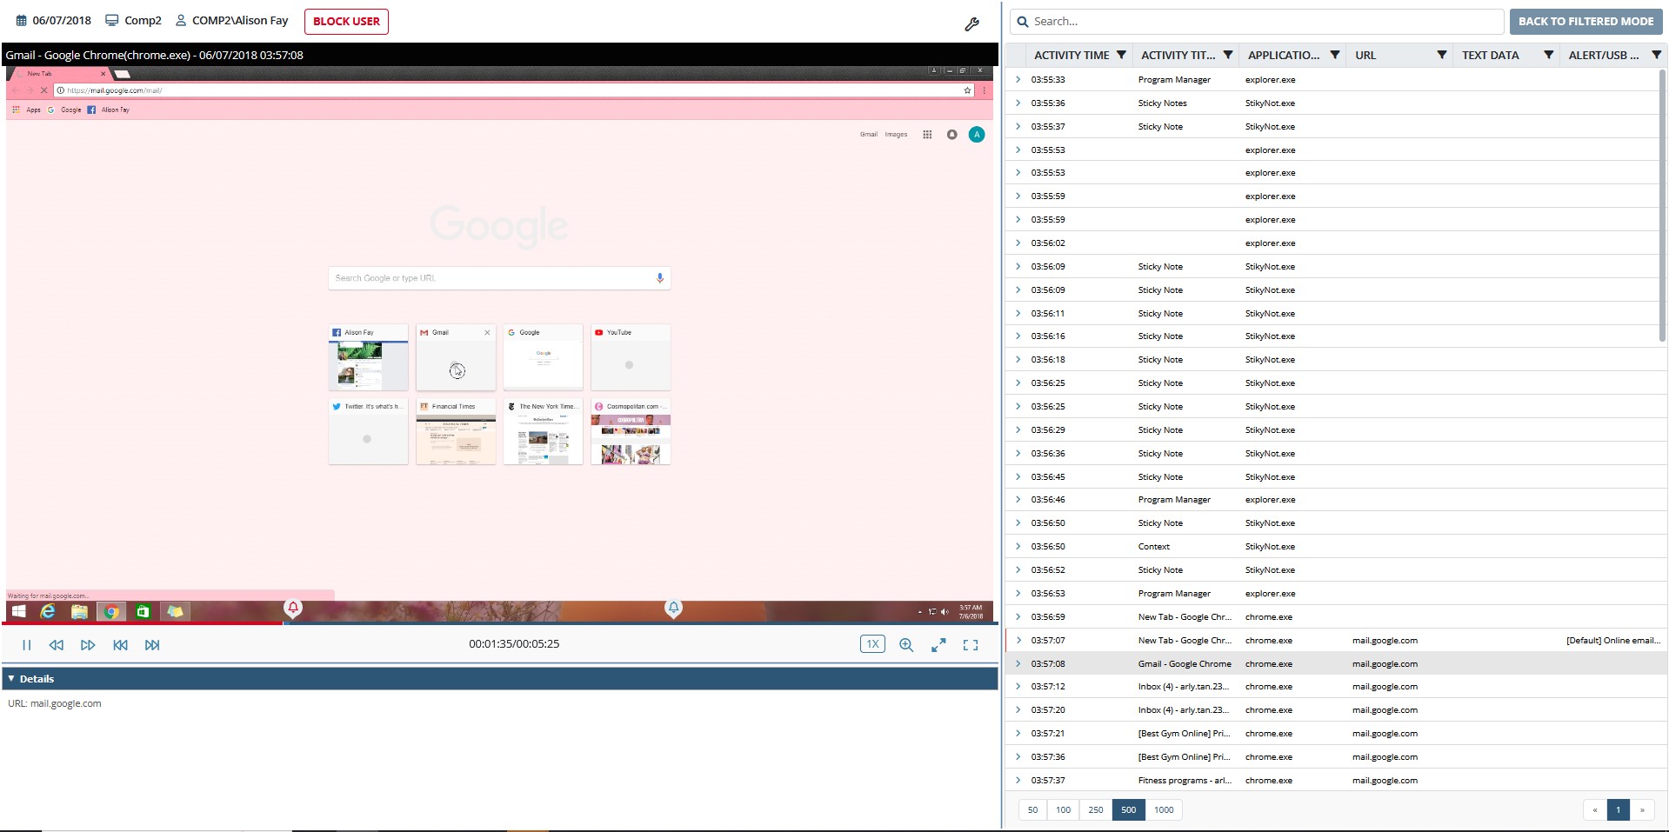The image size is (1669, 832).
Task: Open Activity Title column filter
Action: 1228,55
